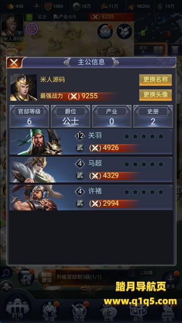
Task: Click the purple target icon on the map
Action: [x=32, y=29]
